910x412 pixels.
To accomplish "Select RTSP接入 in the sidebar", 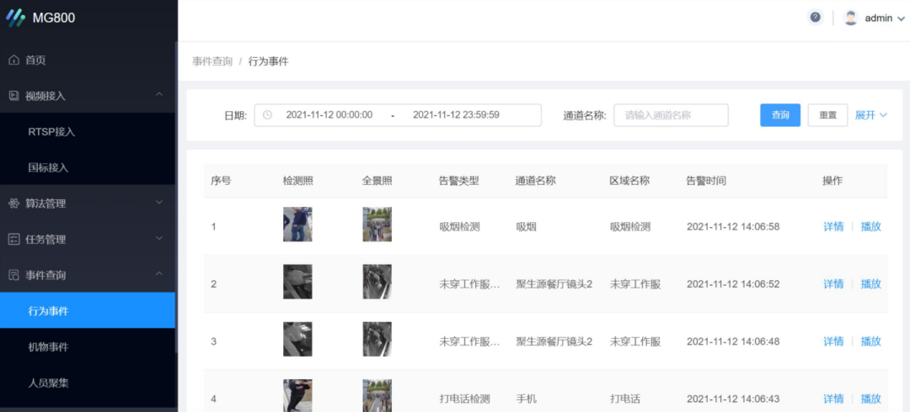I will pyautogui.click(x=51, y=132).
